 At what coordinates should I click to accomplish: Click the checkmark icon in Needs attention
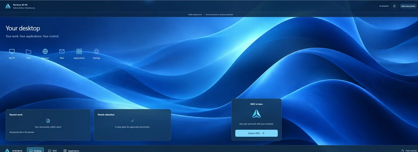[132, 121]
